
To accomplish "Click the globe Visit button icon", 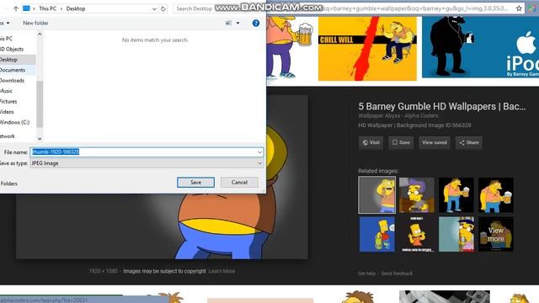I will click(366, 142).
